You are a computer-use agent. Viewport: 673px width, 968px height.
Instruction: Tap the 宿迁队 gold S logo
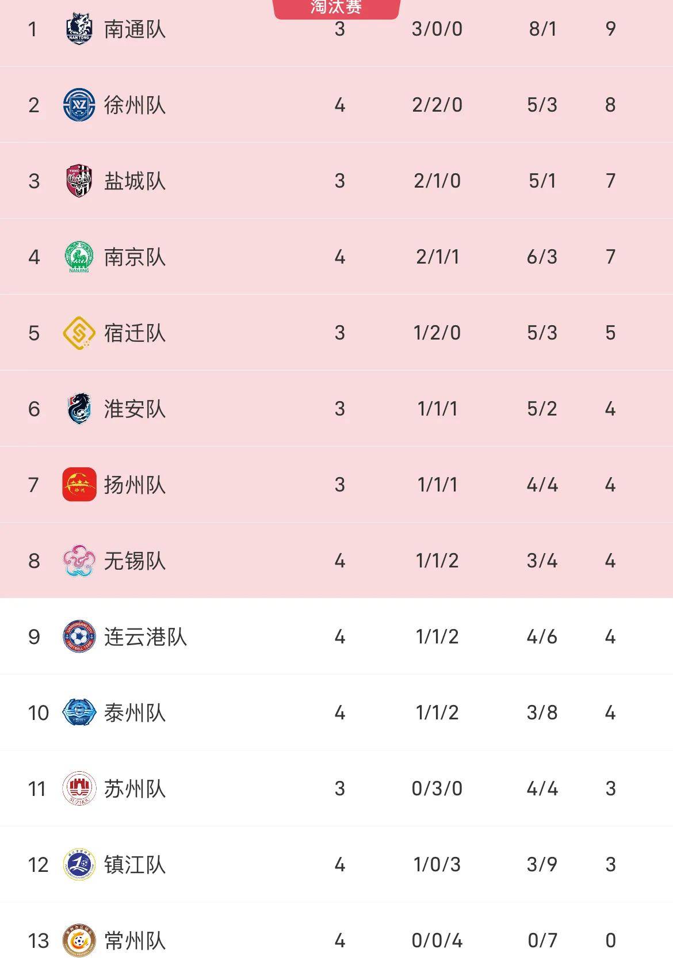click(79, 333)
